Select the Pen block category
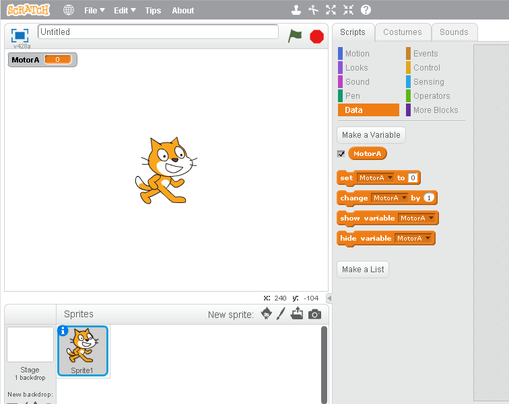The width and height of the screenshot is (509, 404). [x=353, y=96]
